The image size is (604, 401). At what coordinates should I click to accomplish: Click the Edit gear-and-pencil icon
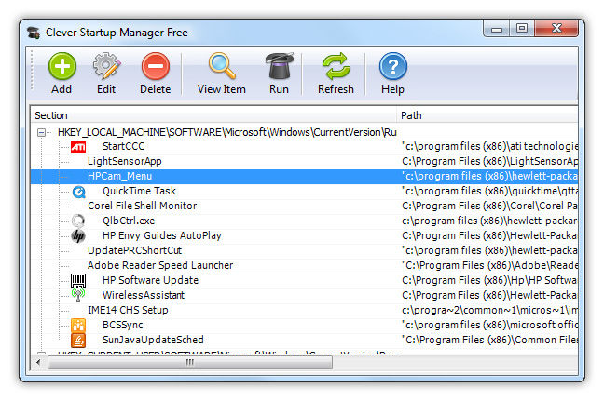pos(106,66)
